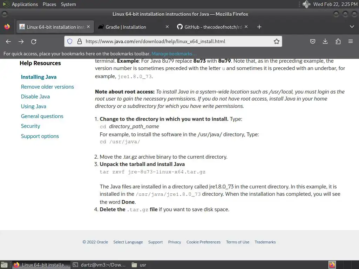Open the Remove older versions link
Viewport: 359px width, 269px height.
(x=47, y=87)
